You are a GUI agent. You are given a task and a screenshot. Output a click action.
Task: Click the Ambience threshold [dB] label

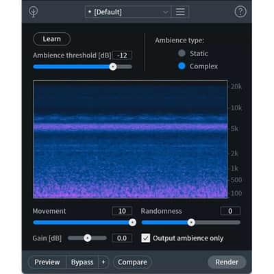pyautogui.click(x=72, y=55)
